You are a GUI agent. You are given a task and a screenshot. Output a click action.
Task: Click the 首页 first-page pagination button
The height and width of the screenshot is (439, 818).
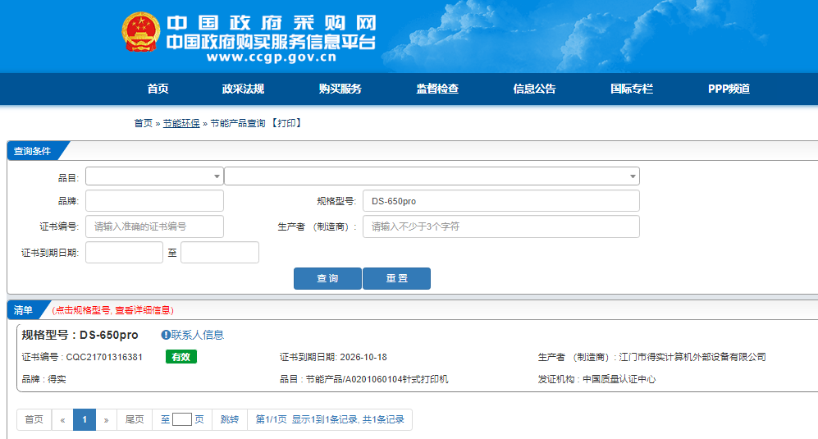pos(34,419)
